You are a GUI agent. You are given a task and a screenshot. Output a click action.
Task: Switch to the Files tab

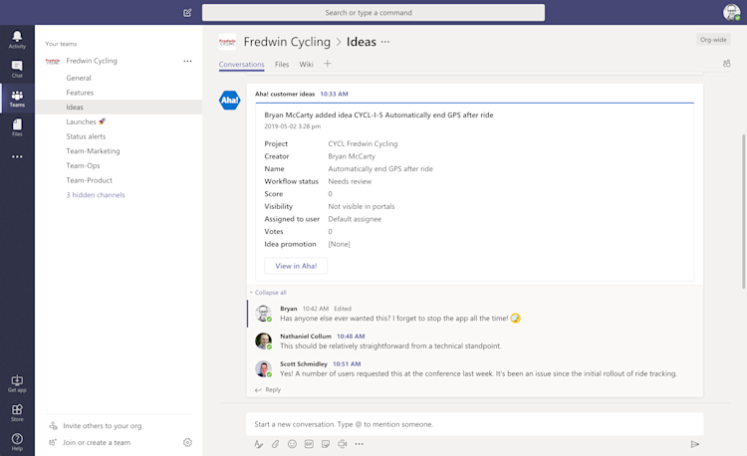[x=282, y=65]
